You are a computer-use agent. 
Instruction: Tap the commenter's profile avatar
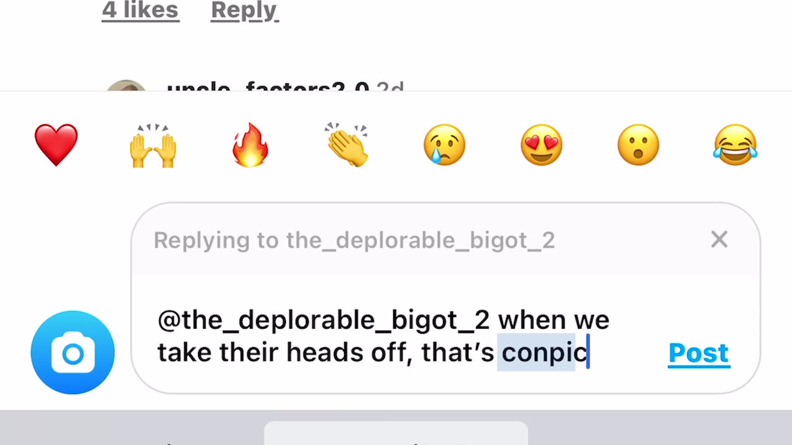tap(126, 86)
